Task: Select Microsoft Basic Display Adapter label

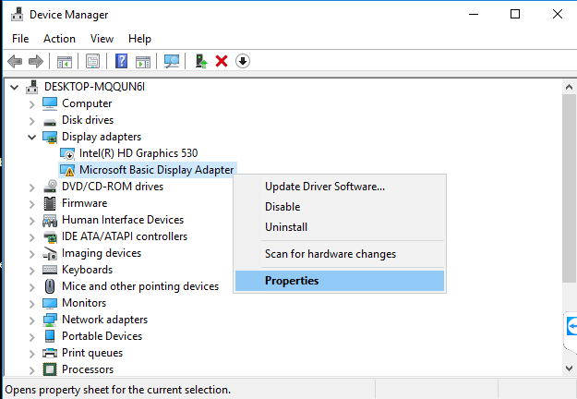Action: (x=156, y=170)
